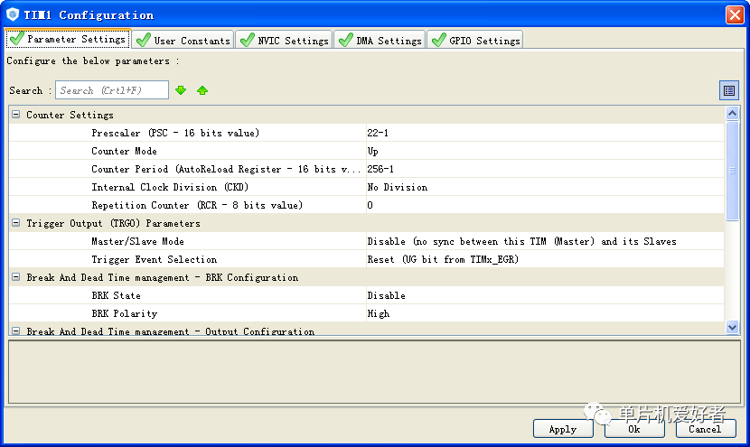
Task: Collapse Trigger Output (TRGO) Parameters group
Action: pos(15,223)
